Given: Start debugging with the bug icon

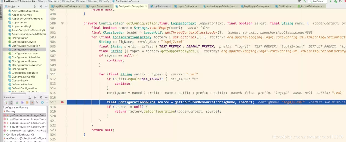Looking at the screenshot, I should [x=335, y=1].
